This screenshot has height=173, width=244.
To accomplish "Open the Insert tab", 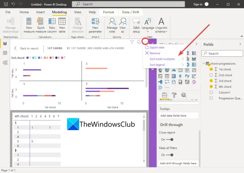I will point(40,12).
